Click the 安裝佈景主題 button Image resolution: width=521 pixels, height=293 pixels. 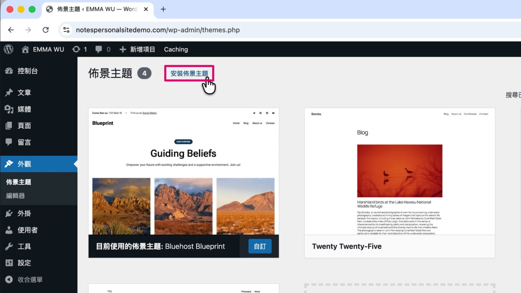pos(189,74)
